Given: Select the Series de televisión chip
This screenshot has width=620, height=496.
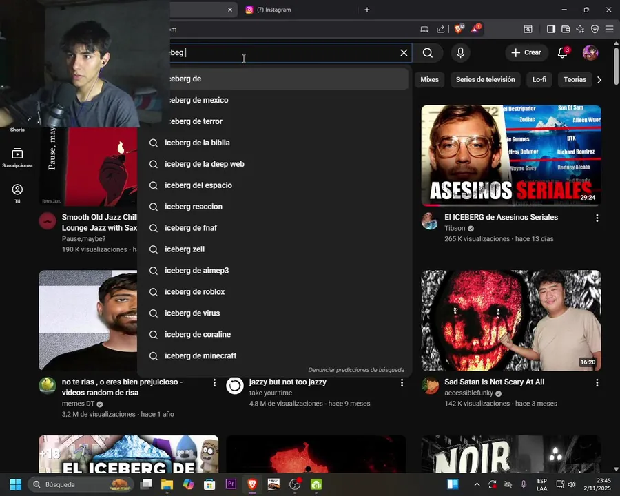Looking at the screenshot, I should point(485,79).
